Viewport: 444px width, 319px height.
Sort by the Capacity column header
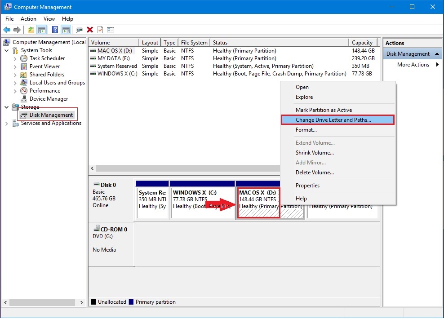click(x=362, y=43)
